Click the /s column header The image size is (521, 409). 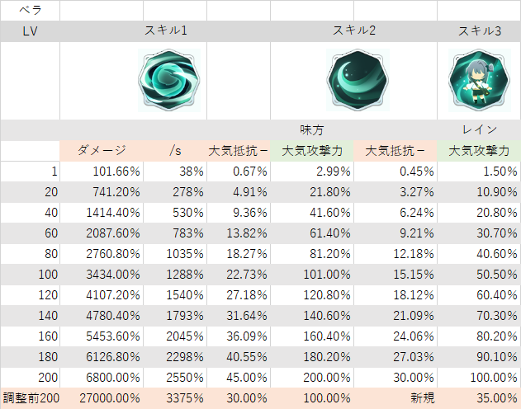(175, 151)
